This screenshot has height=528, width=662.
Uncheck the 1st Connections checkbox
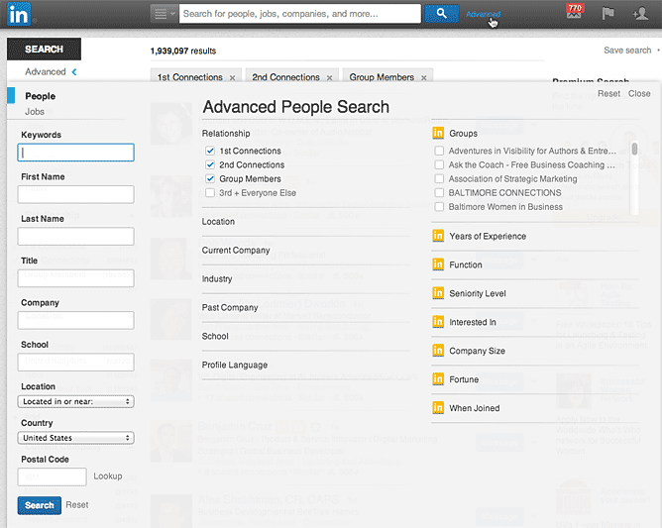click(210, 151)
